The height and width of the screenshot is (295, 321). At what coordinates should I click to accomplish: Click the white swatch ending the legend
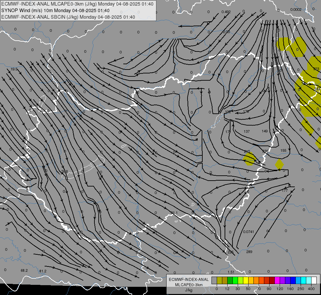pos(314,280)
